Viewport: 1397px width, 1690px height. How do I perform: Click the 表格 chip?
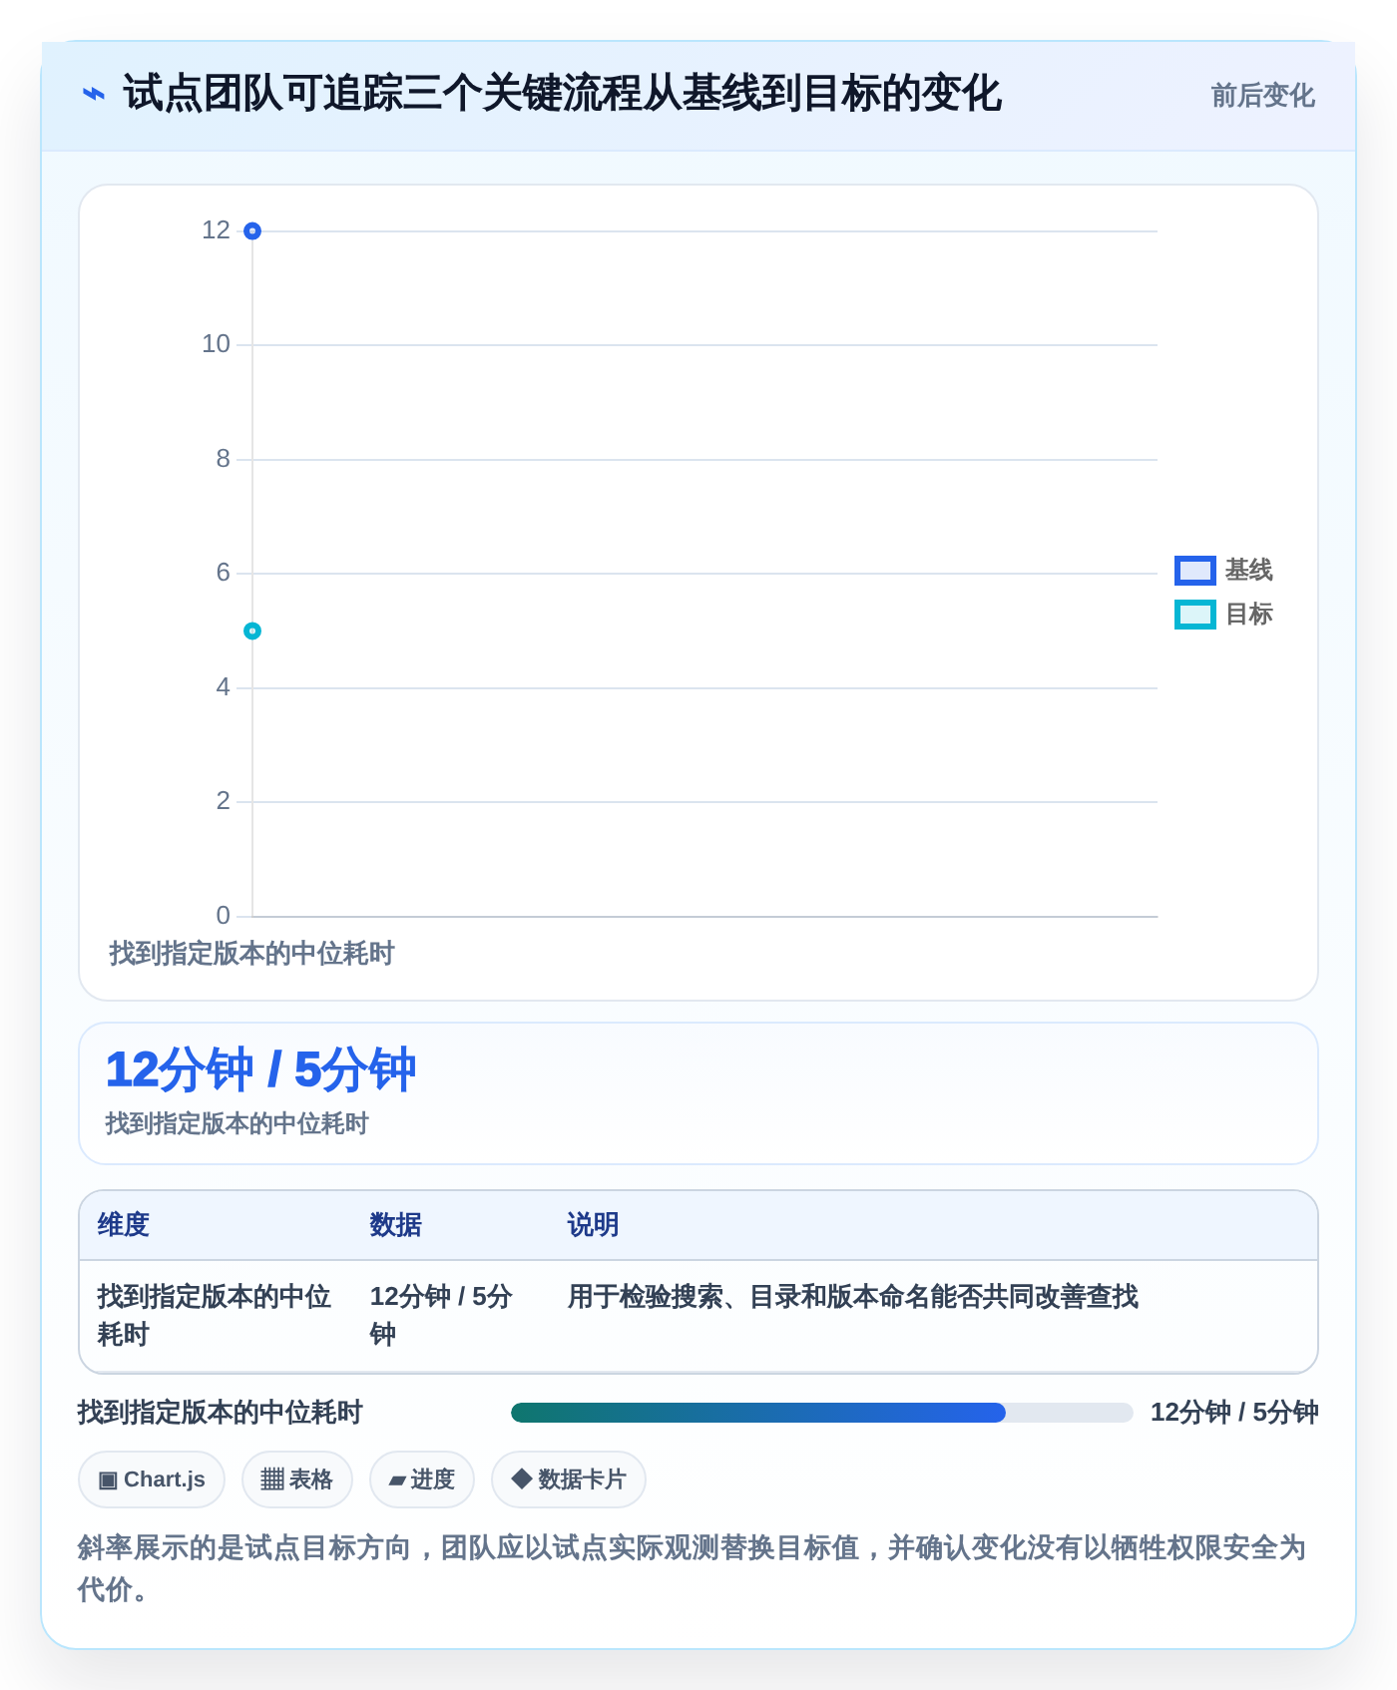[297, 1479]
